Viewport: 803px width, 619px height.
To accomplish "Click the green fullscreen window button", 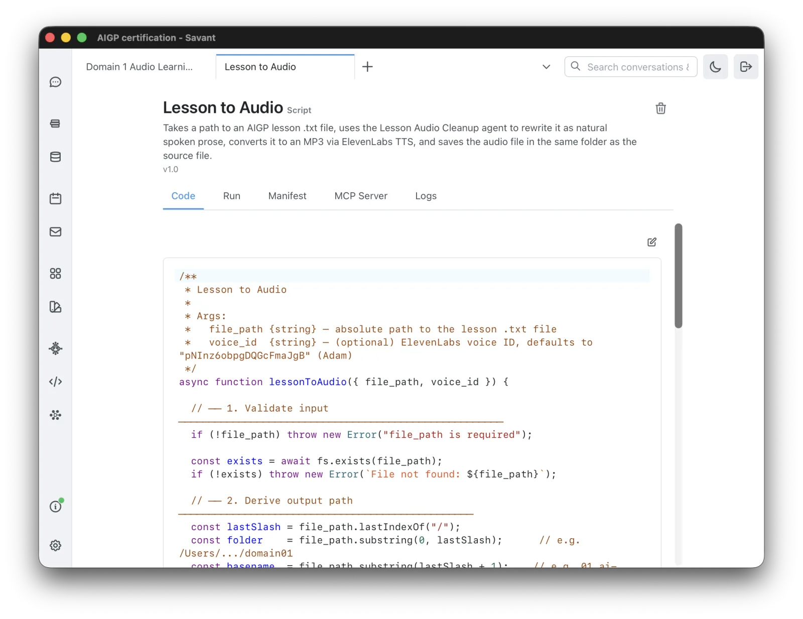I will pos(82,38).
